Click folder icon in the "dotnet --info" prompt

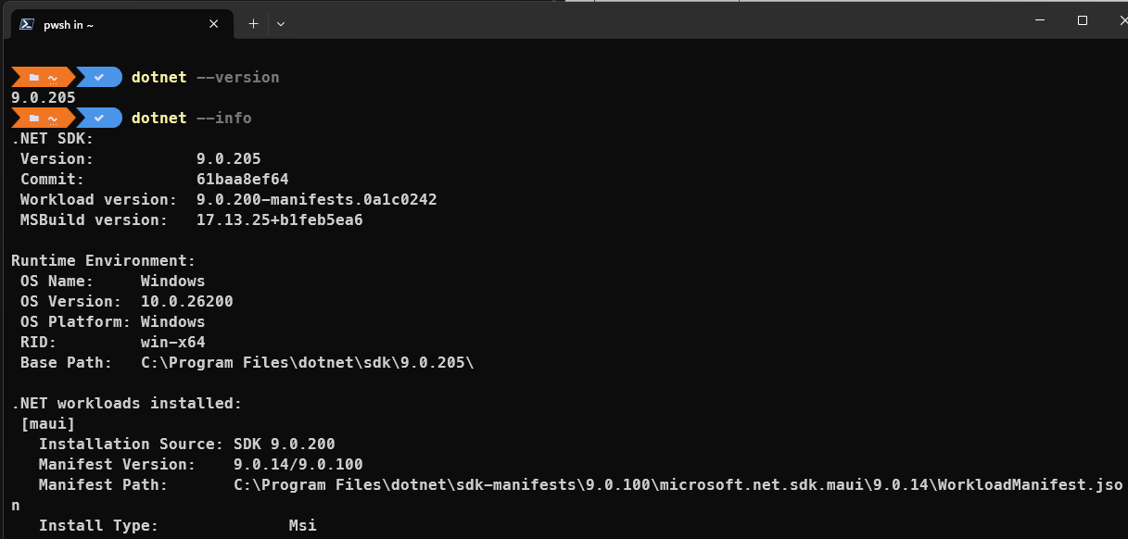(x=34, y=119)
